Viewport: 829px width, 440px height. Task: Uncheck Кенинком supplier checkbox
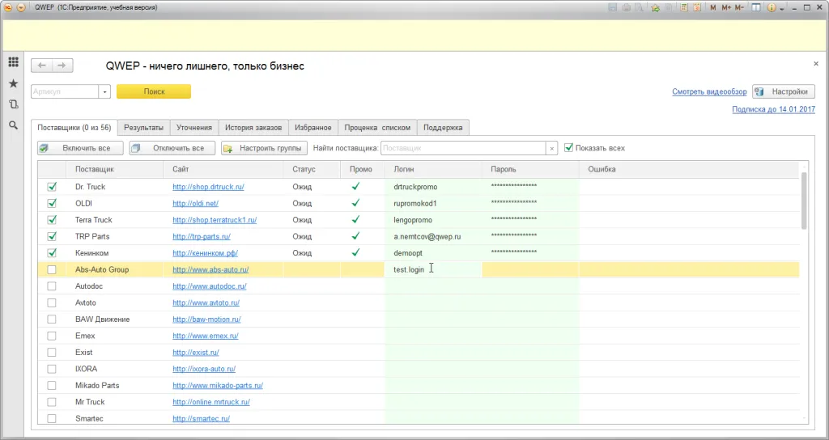52,252
